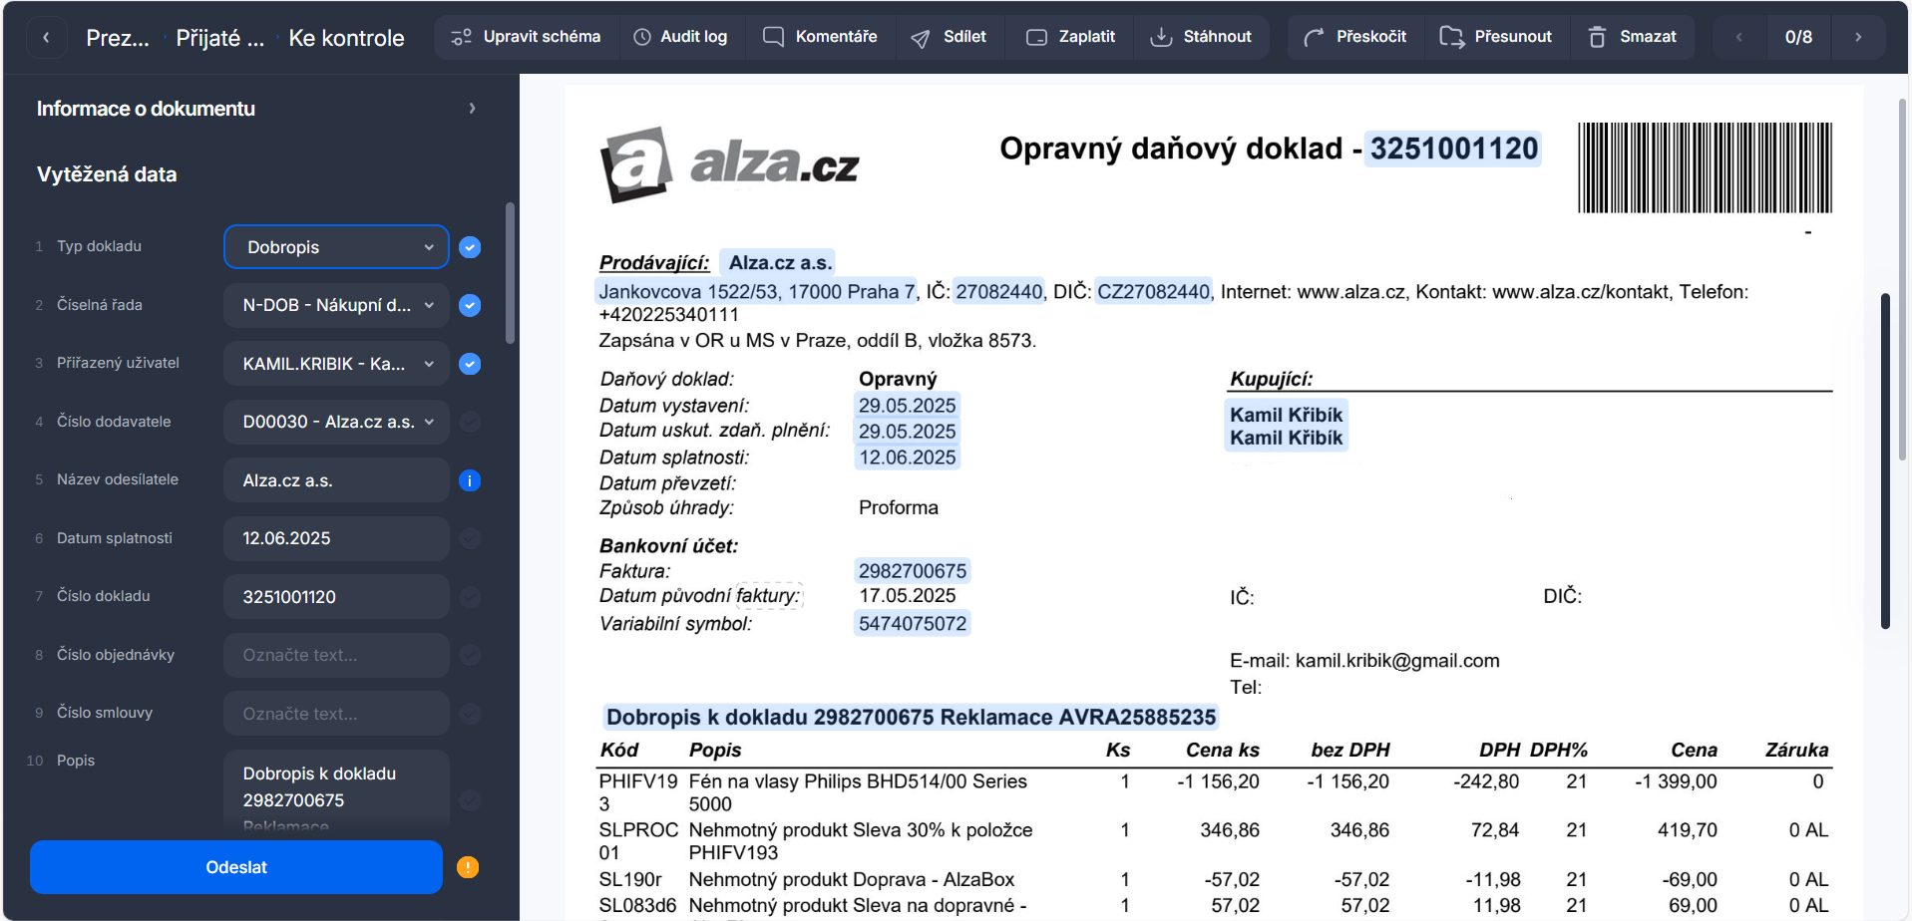Open Komentáře comments panel

820,37
